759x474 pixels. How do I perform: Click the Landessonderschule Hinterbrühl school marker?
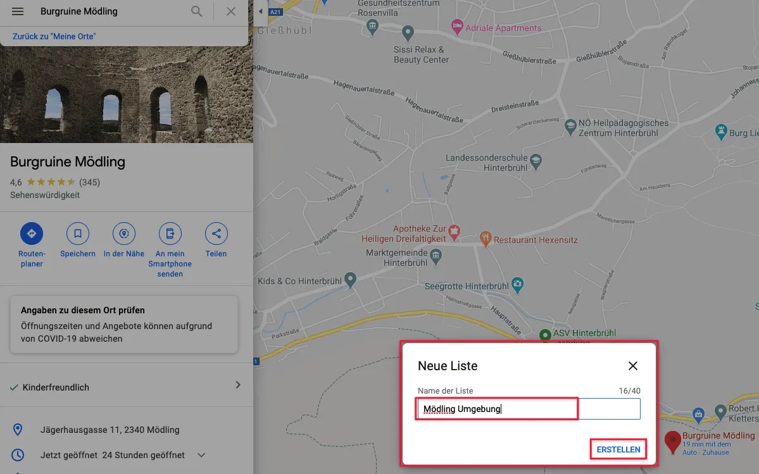536,161
